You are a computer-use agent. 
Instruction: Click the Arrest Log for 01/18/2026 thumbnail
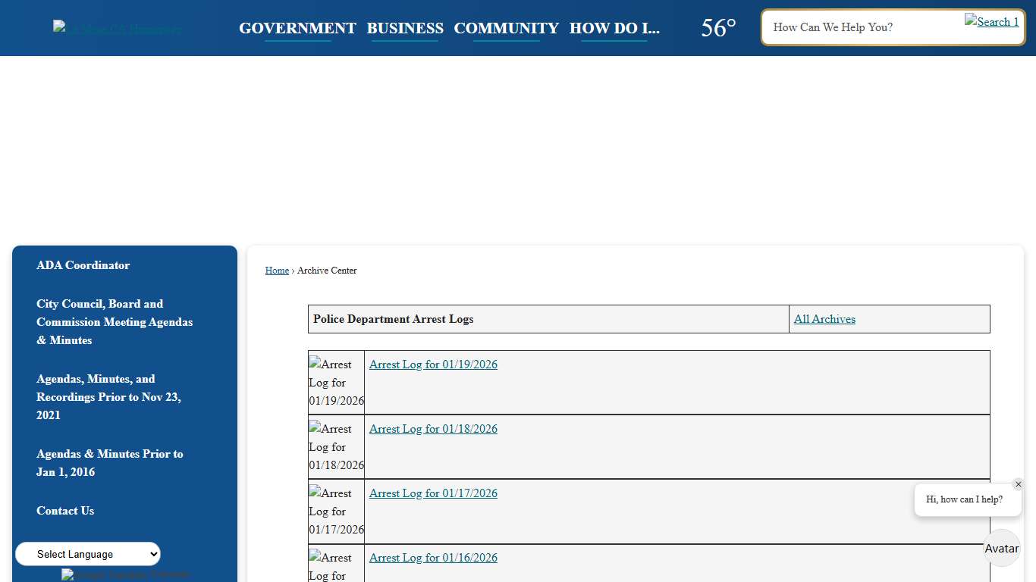pyautogui.click(x=335, y=446)
